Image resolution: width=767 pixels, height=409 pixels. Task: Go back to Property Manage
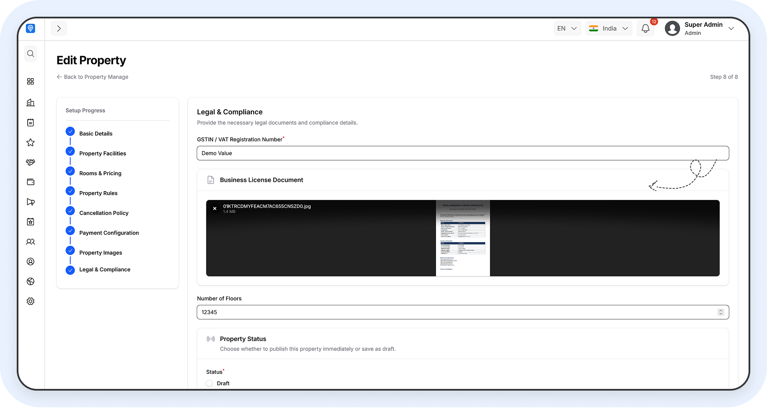pyautogui.click(x=93, y=77)
